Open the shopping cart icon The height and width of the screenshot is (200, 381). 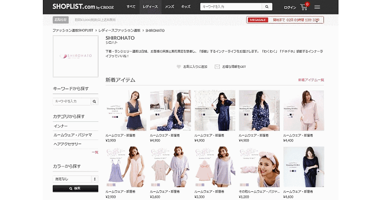(x=304, y=7)
